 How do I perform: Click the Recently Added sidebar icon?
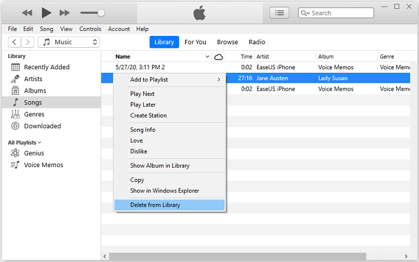(16, 67)
